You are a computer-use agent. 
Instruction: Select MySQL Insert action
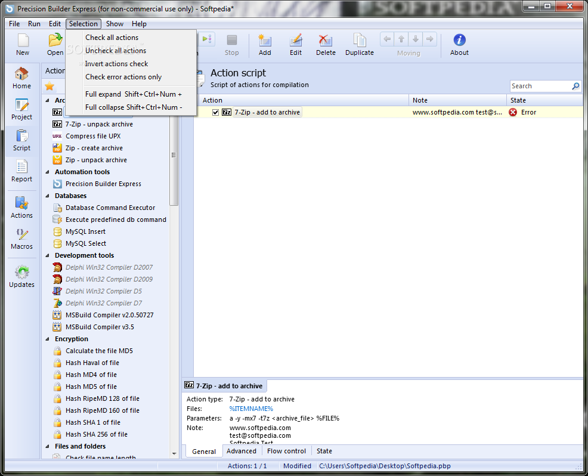tap(85, 232)
